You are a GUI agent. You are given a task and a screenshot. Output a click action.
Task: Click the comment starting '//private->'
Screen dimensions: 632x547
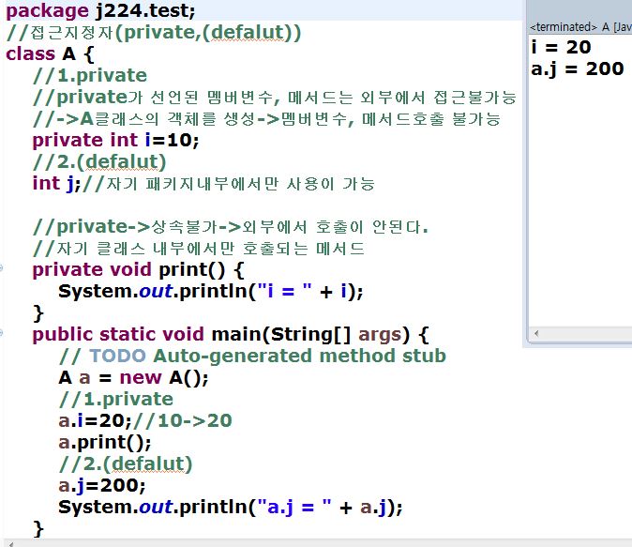click(x=230, y=227)
